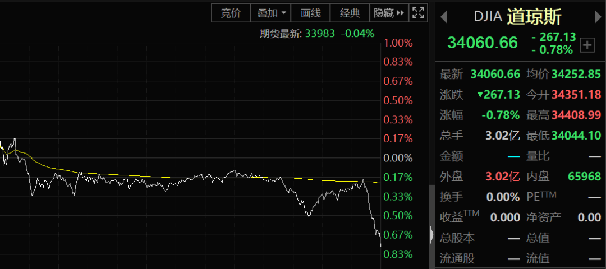
Task: Click the fullscreen expand chart icon
Action: (x=418, y=13)
